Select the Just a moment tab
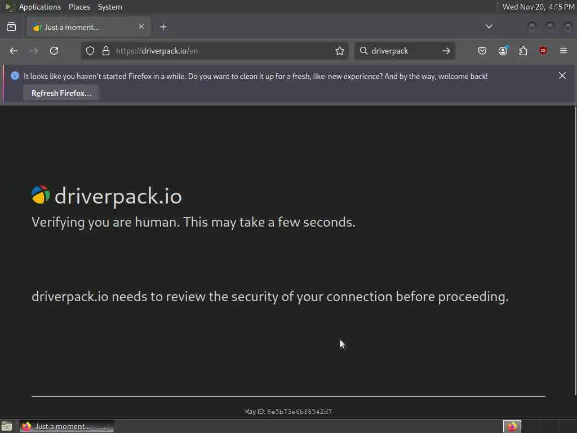This screenshot has width=577, height=433. (x=88, y=27)
